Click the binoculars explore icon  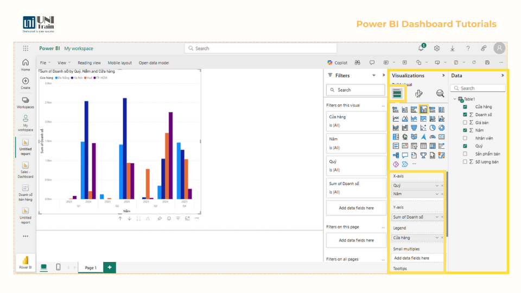[x=357, y=62]
